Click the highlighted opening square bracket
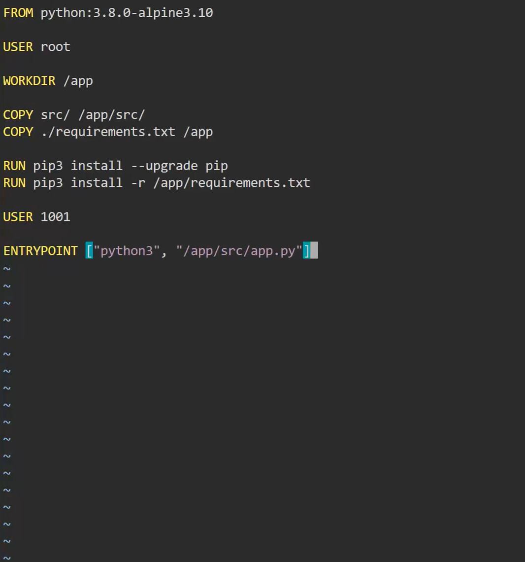The height and width of the screenshot is (562, 525). [89, 251]
